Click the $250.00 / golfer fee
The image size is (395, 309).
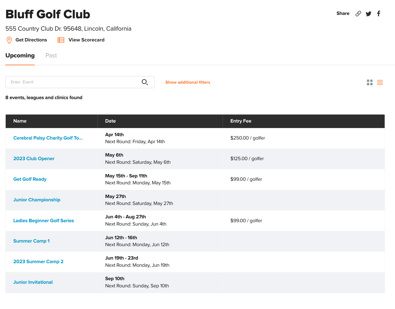click(248, 138)
